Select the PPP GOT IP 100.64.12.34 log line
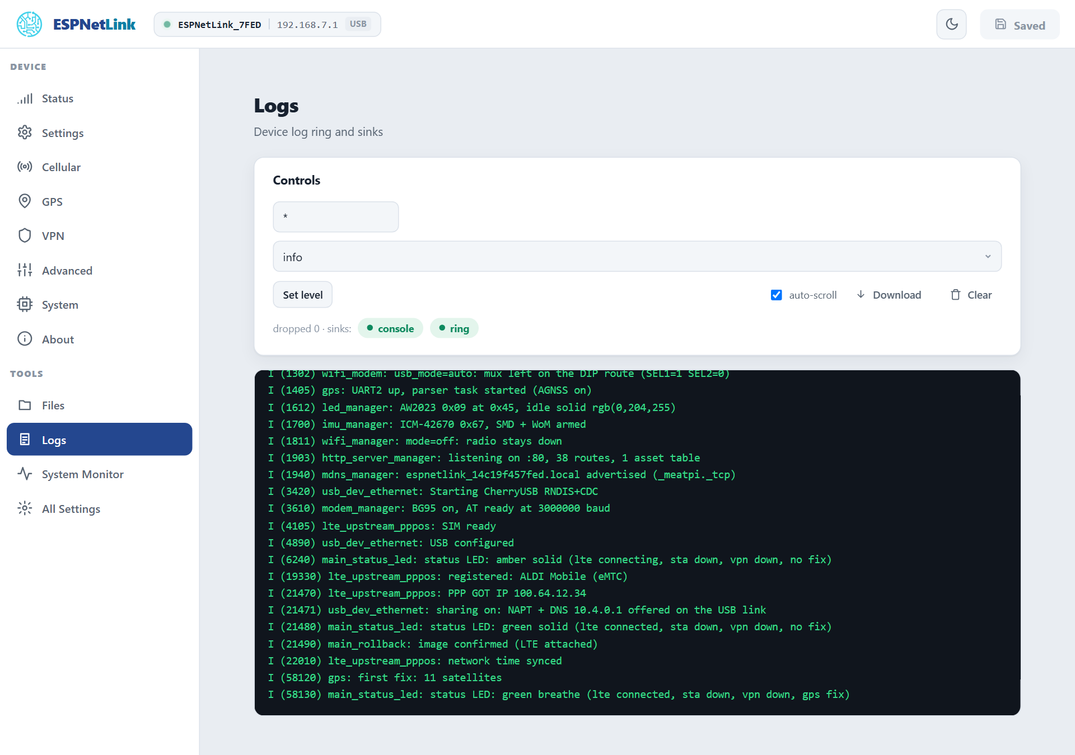Viewport: 1075px width, 755px height. coord(427,593)
